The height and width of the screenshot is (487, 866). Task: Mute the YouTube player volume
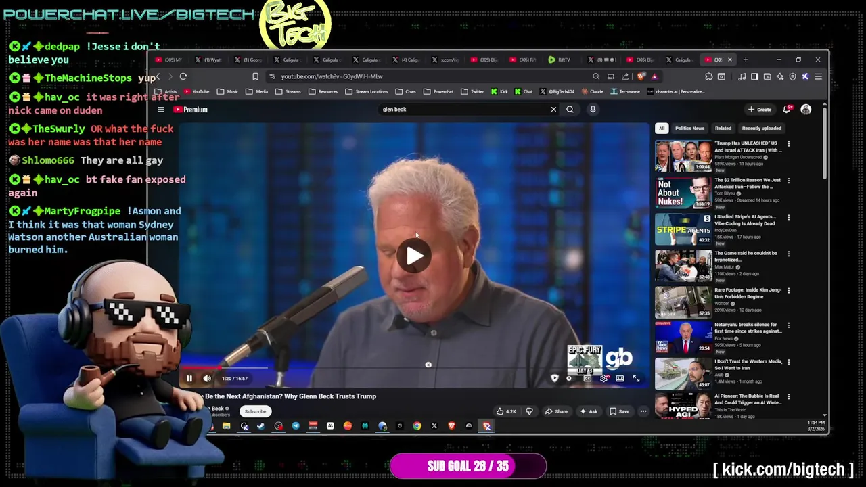(x=207, y=379)
